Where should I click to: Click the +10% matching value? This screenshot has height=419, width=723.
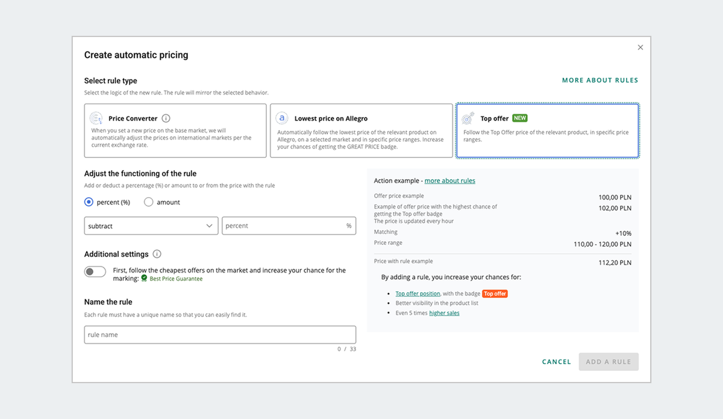tap(623, 233)
